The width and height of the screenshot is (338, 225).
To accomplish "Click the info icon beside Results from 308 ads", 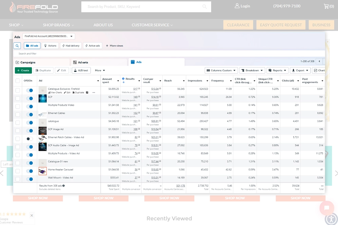I will click(63, 186).
